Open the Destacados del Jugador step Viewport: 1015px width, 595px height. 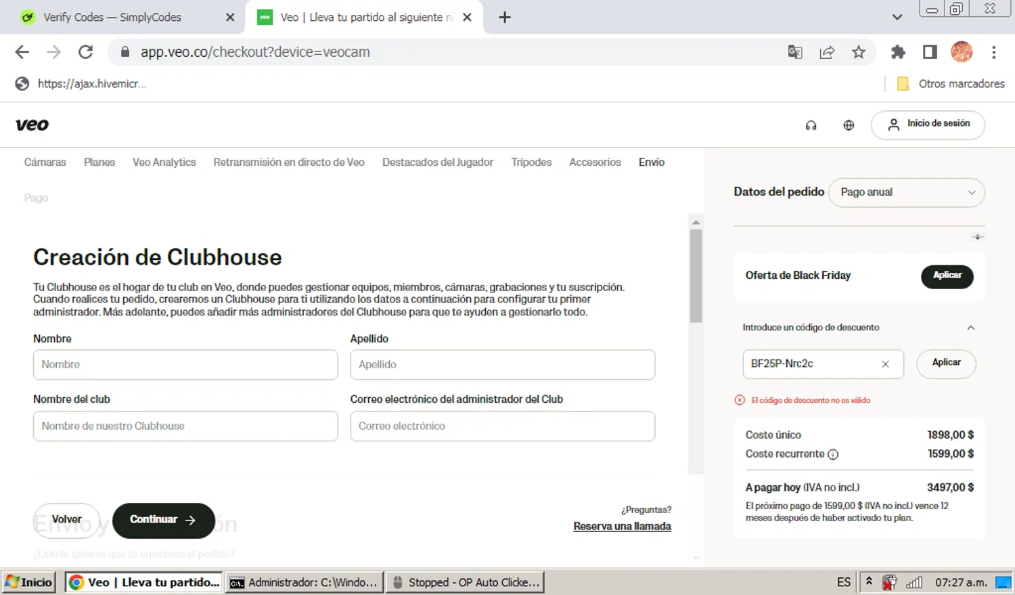[x=438, y=162]
